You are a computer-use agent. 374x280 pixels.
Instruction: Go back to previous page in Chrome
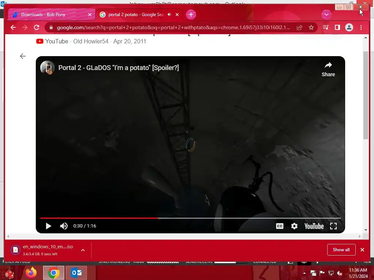[x=13, y=27]
